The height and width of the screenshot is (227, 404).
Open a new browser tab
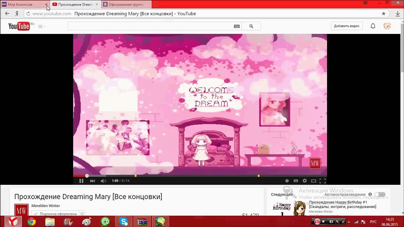click(156, 4)
